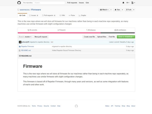Open latest commit hash 79618fa
Viewport: 152px width, 114px height.
(122, 42)
